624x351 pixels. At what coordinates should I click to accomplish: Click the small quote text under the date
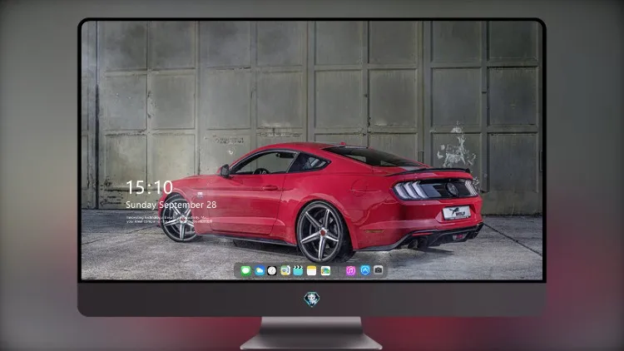[168, 220]
